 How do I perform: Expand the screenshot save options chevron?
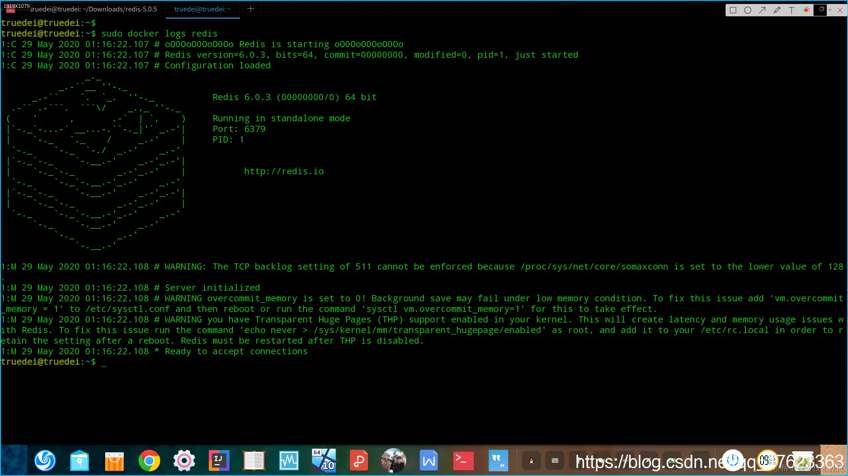(830, 10)
